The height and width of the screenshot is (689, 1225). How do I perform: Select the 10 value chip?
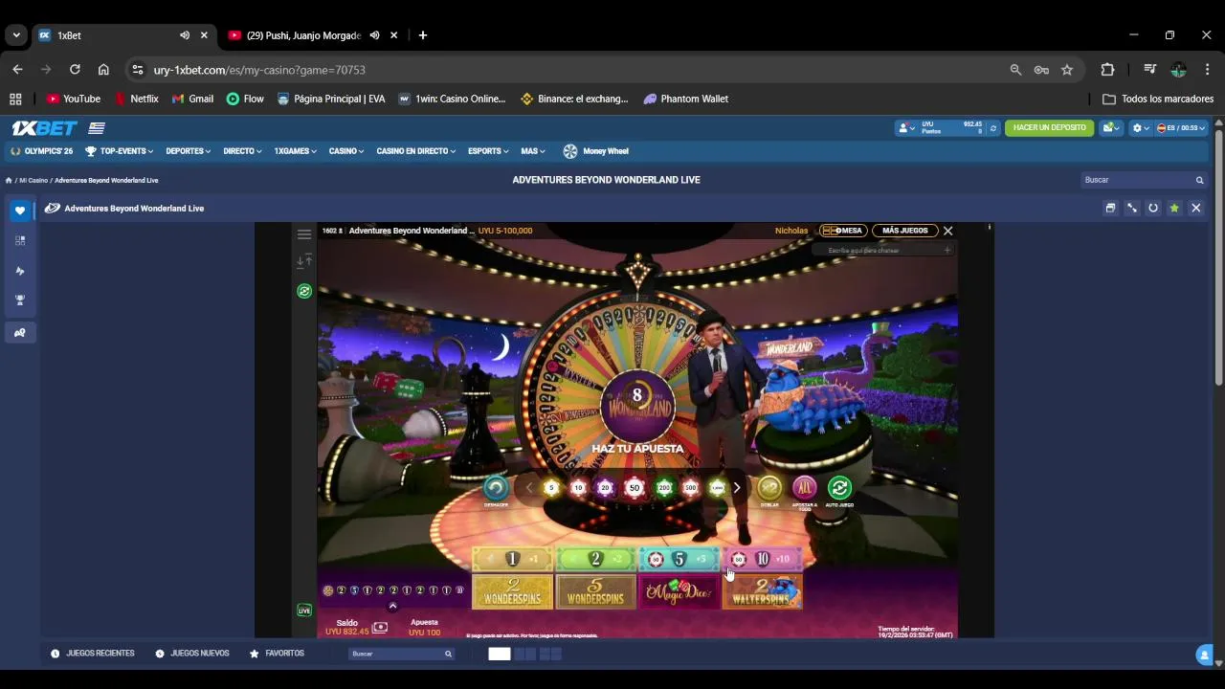click(x=577, y=488)
